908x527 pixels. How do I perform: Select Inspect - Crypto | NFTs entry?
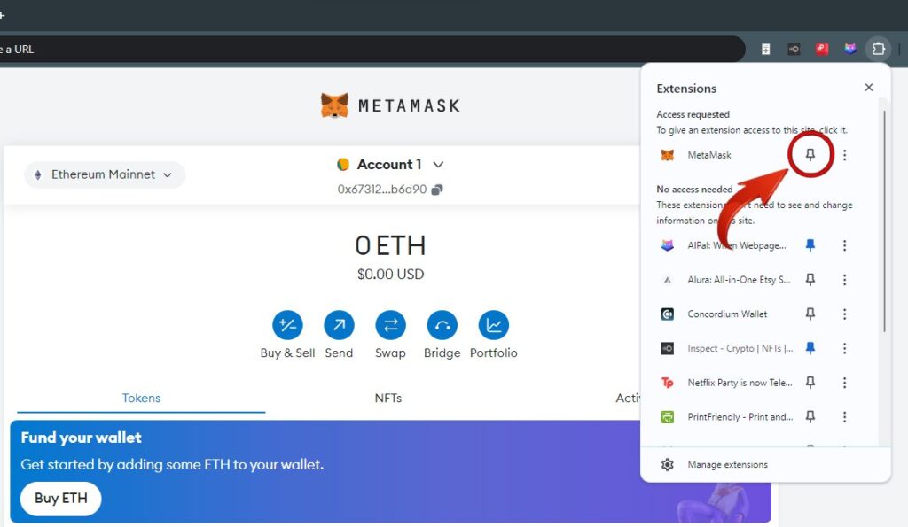pyautogui.click(x=740, y=348)
